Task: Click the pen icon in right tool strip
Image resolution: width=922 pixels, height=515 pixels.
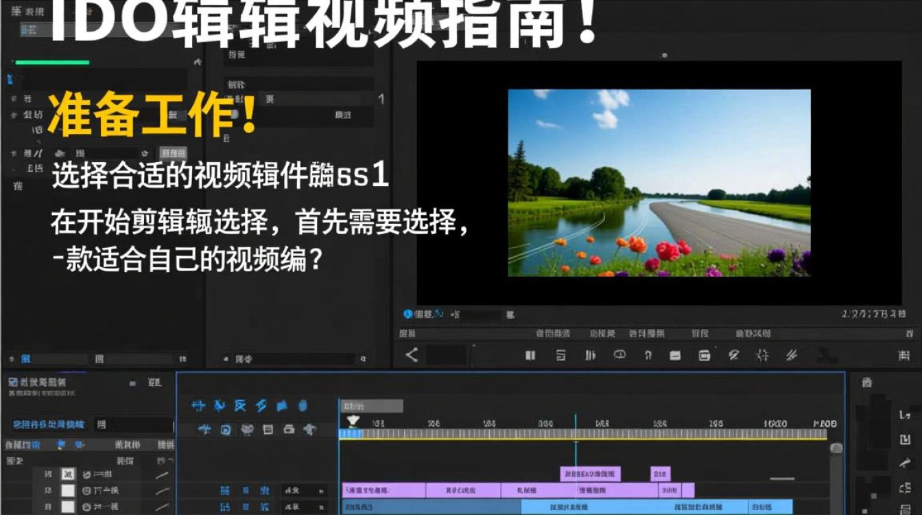Action: pos(905,464)
